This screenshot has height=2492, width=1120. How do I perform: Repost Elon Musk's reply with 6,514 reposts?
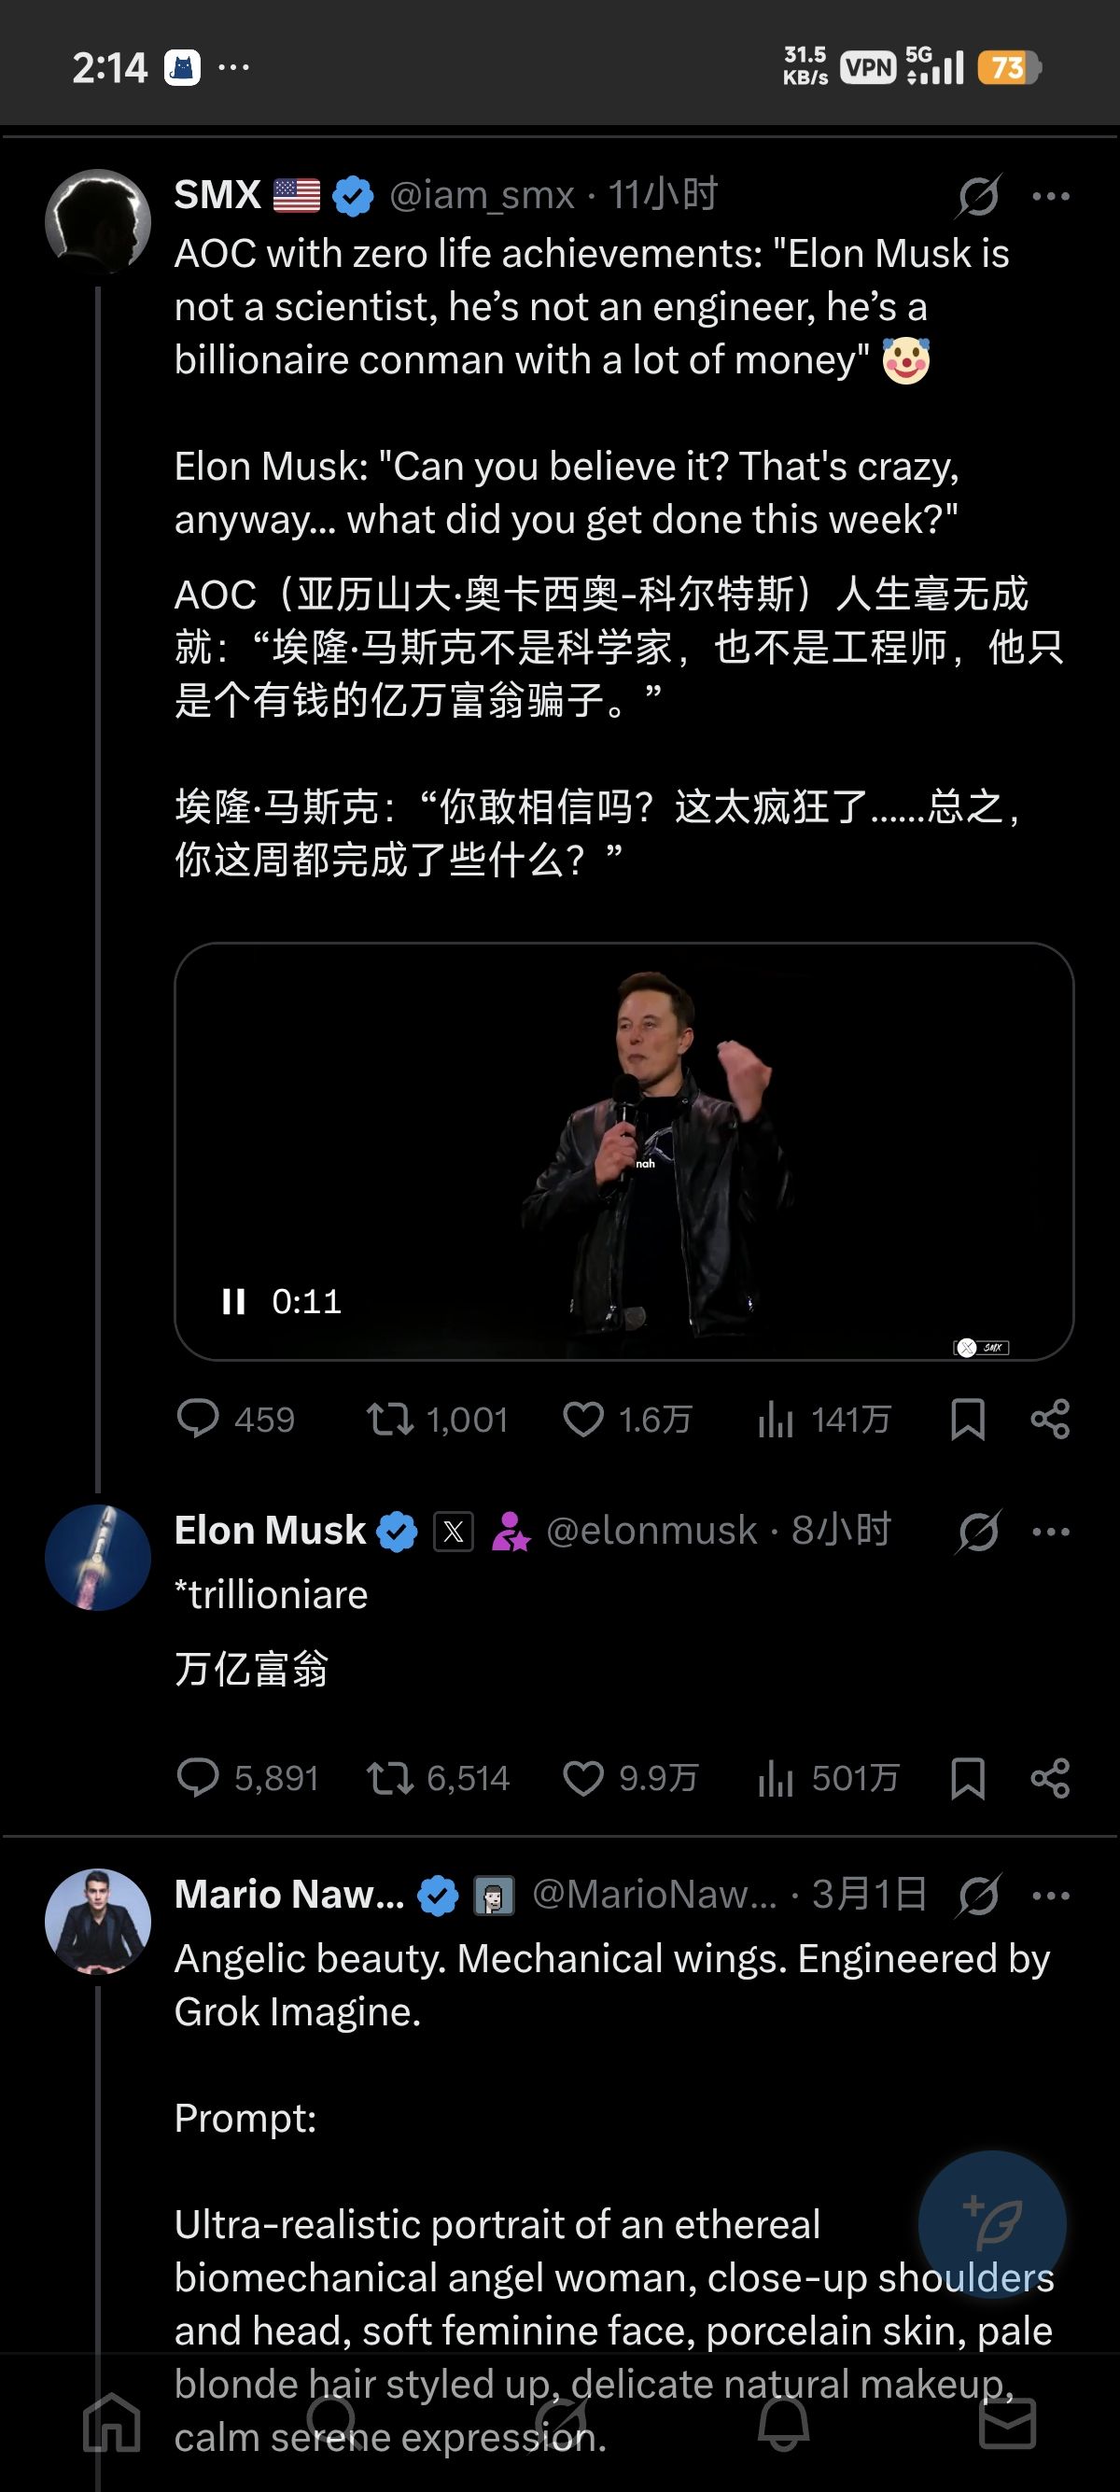tap(390, 1778)
